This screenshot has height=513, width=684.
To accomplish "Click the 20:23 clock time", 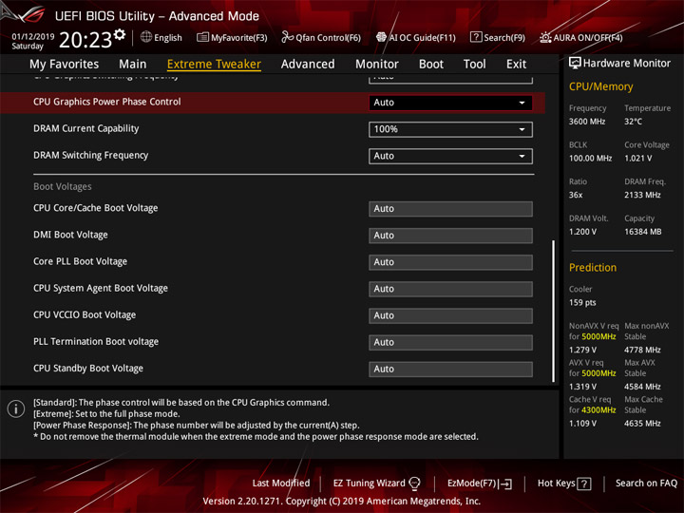I will point(85,40).
